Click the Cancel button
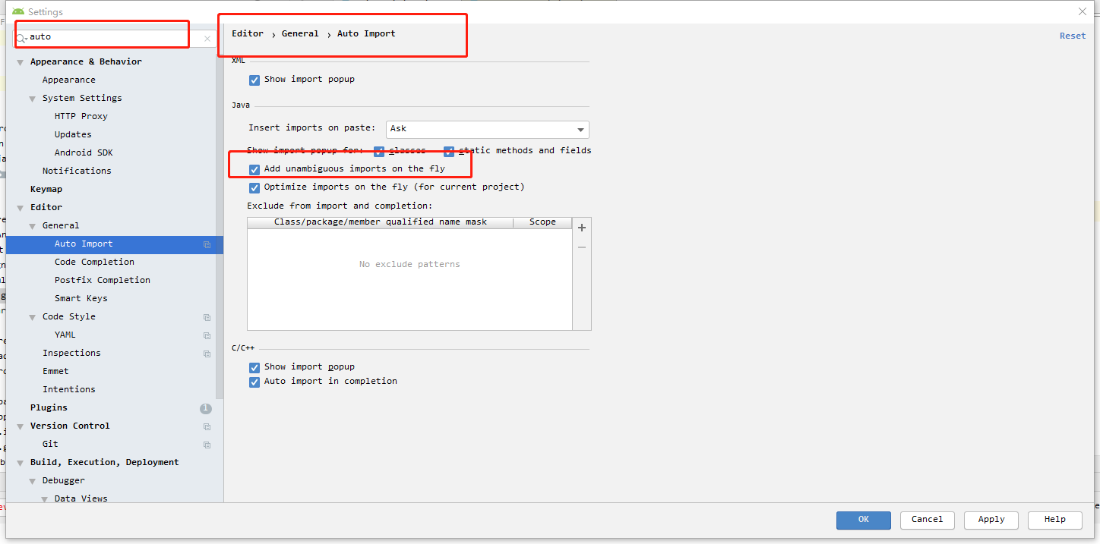This screenshot has width=1100, height=544. point(928,520)
